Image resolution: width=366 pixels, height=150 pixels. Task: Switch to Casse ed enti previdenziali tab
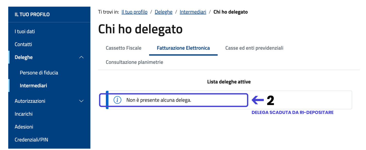[x=254, y=48]
